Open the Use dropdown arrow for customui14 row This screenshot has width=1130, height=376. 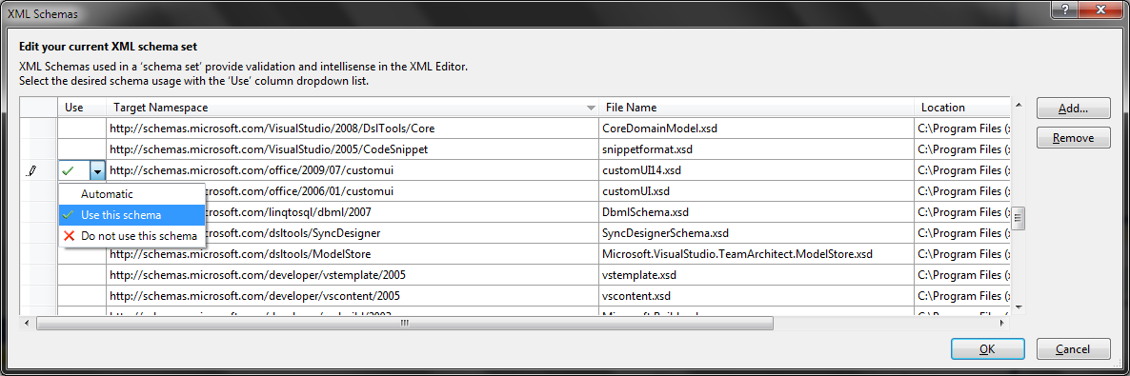tap(97, 171)
